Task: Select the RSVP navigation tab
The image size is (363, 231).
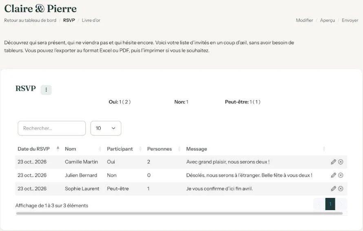Action: click(x=69, y=20)
